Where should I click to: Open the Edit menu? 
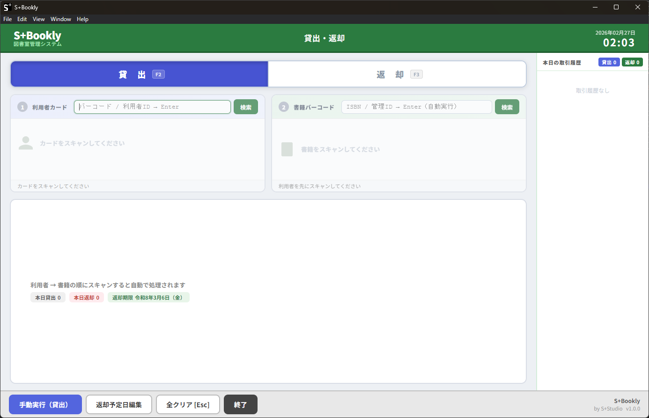click(22, 19)
